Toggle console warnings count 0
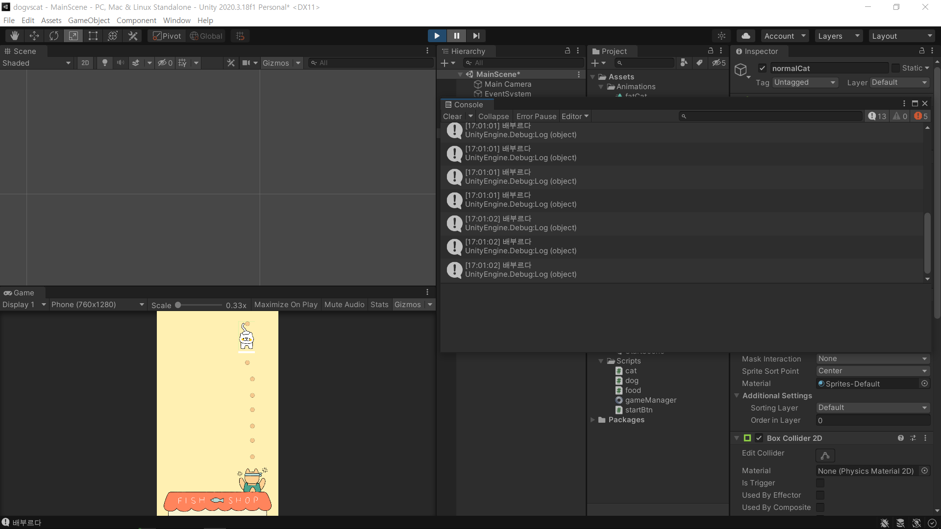Image resolution: width=941 pixels, height=529 pixels. [x=900, y=116]
